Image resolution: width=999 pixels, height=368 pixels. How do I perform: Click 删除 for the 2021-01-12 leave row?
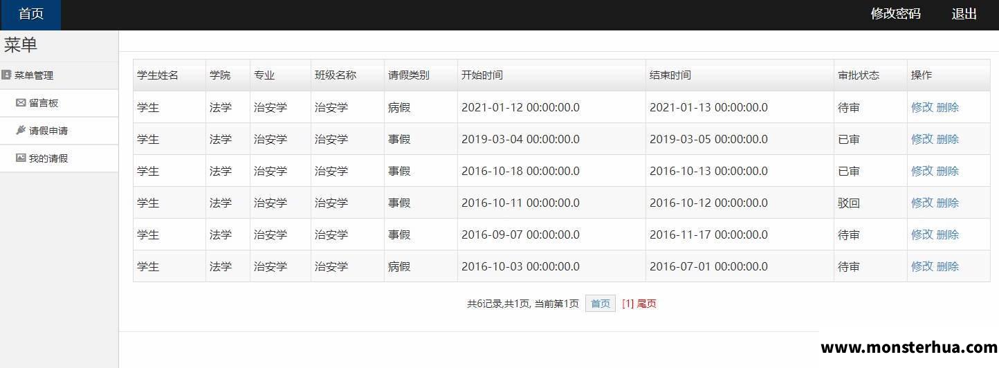(x=948, y=107)
